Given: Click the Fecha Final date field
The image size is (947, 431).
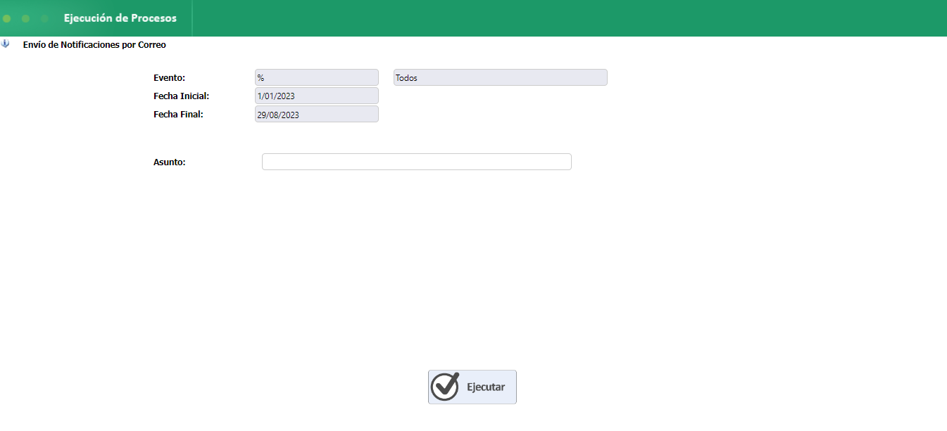Looking at the screenshot, I should 317,114.
